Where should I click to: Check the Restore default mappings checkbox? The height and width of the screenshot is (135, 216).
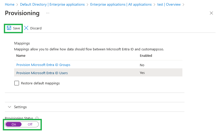(17, 83)
